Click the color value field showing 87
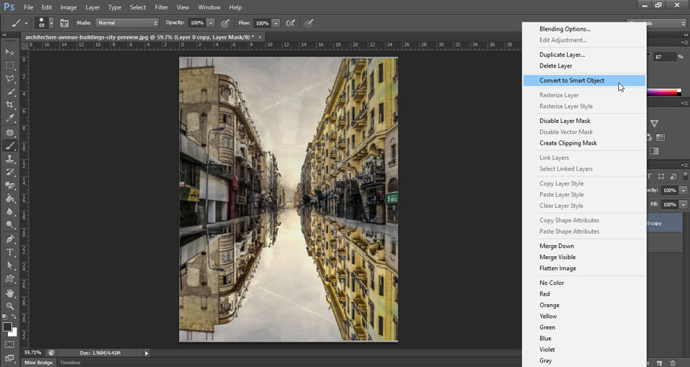This screenshot has width=690, height=367. [x=664, y=57]
